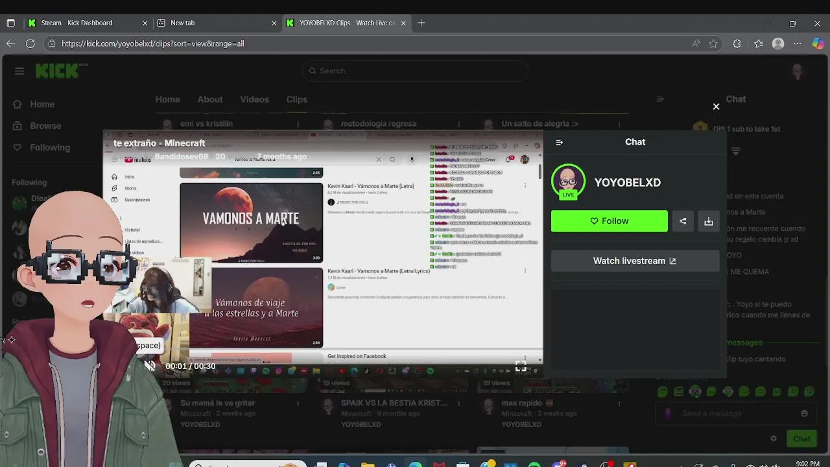Viewport: 830px width, 467px height.
Task: Switch to the channel Home tab
Action: point(168,99)
